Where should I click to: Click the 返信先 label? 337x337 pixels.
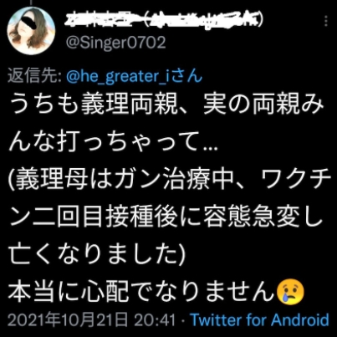(x=34, y=76)
